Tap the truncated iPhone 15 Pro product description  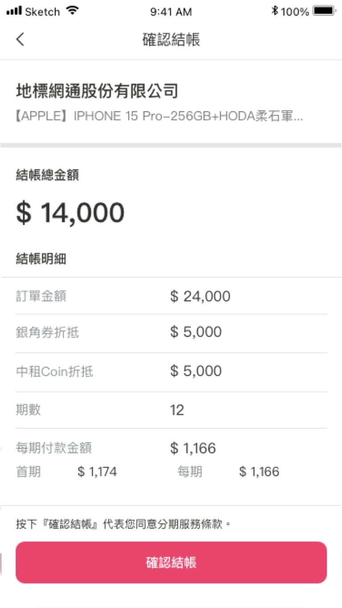159,116
